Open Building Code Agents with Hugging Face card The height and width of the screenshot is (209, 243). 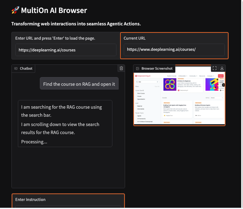177,109
